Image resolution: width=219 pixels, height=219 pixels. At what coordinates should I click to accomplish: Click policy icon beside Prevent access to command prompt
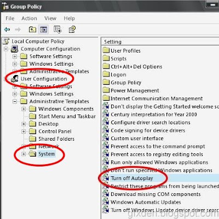(x=106, y=146)
